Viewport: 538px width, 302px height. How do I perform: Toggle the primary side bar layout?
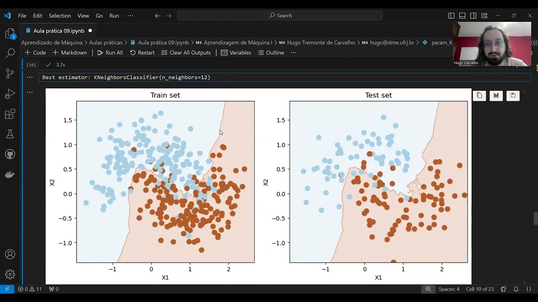(451, 16)
